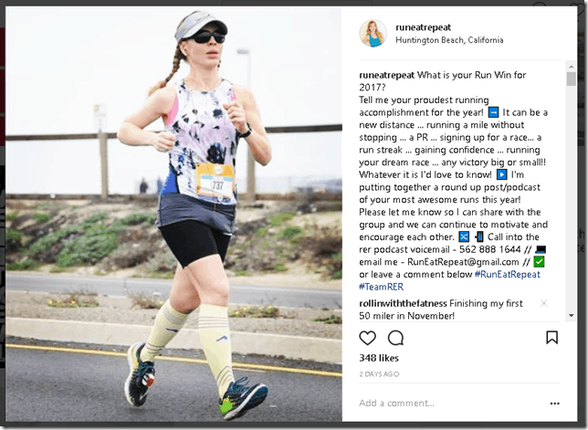This screenshot has height=430, width=588.
Task: Click the comments scrollbar thumb
Action: click(572, 79)
